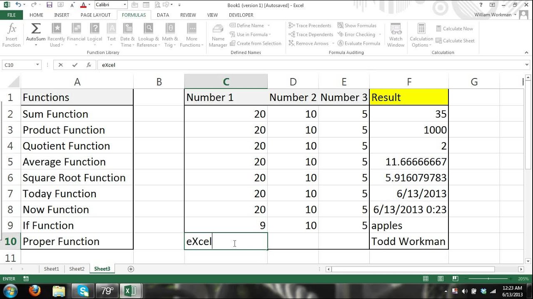
Task: Switch to the Sheet1 tab
Action: point(52,269)
